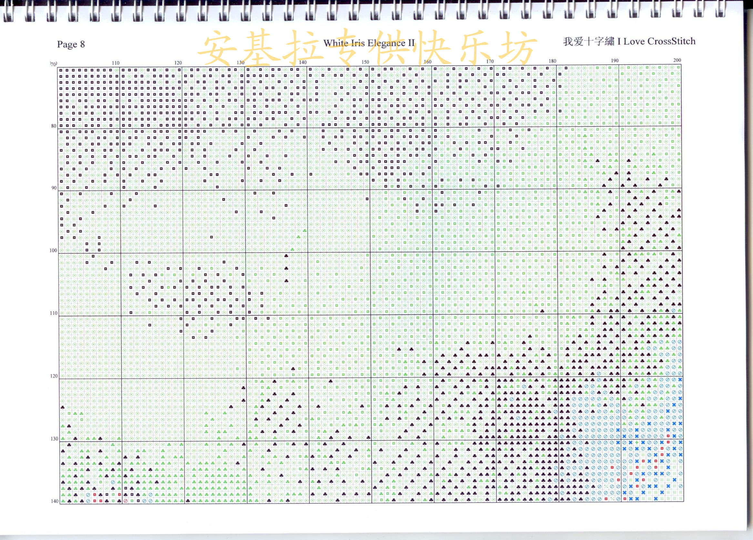Select the "White Iris Elegance II" title

point(369,43)
